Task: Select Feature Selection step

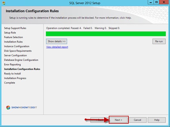Action: (x=13, y=37)
